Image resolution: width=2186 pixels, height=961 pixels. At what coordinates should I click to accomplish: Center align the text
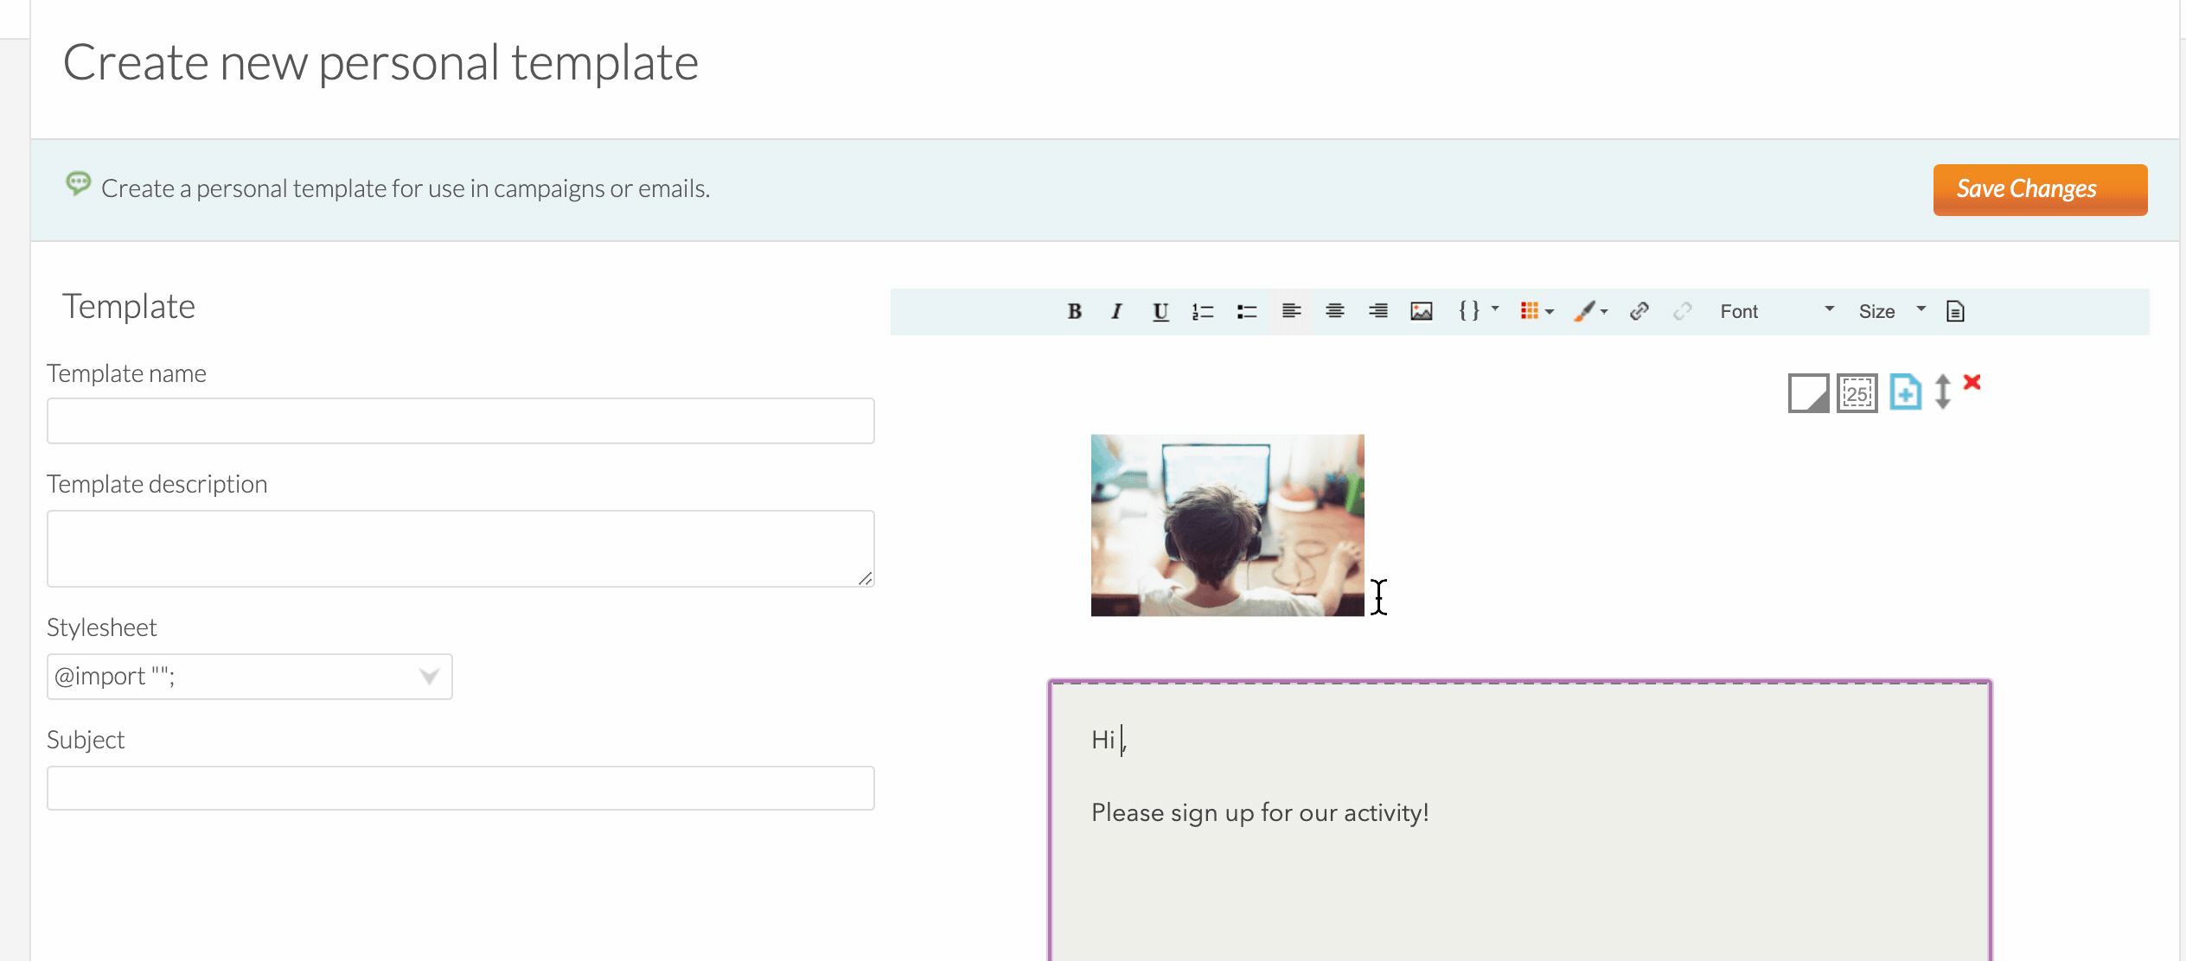coord(1335,311)
